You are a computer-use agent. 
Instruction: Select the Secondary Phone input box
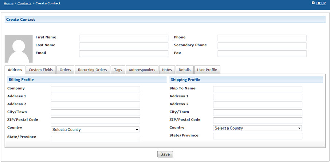262,46
